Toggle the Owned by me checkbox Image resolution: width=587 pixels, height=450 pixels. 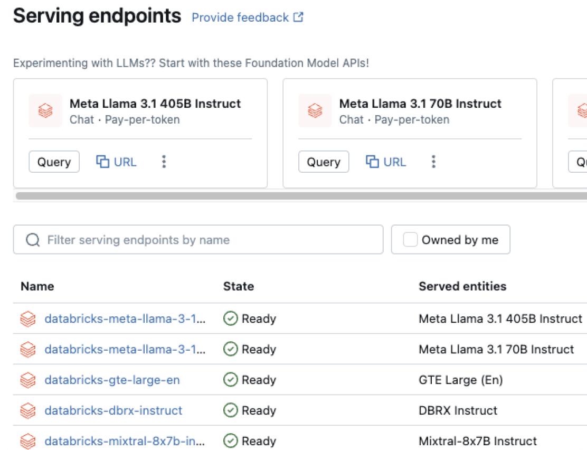(x=410, y=240)
